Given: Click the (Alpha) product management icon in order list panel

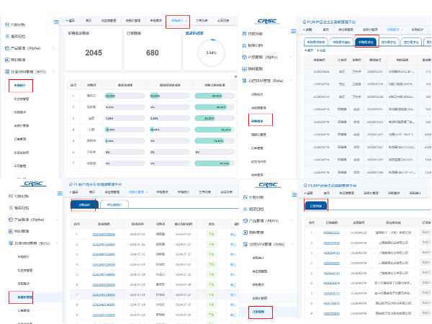Looking at the screenshot, I should pyautogui.click(x=246, y=221).
